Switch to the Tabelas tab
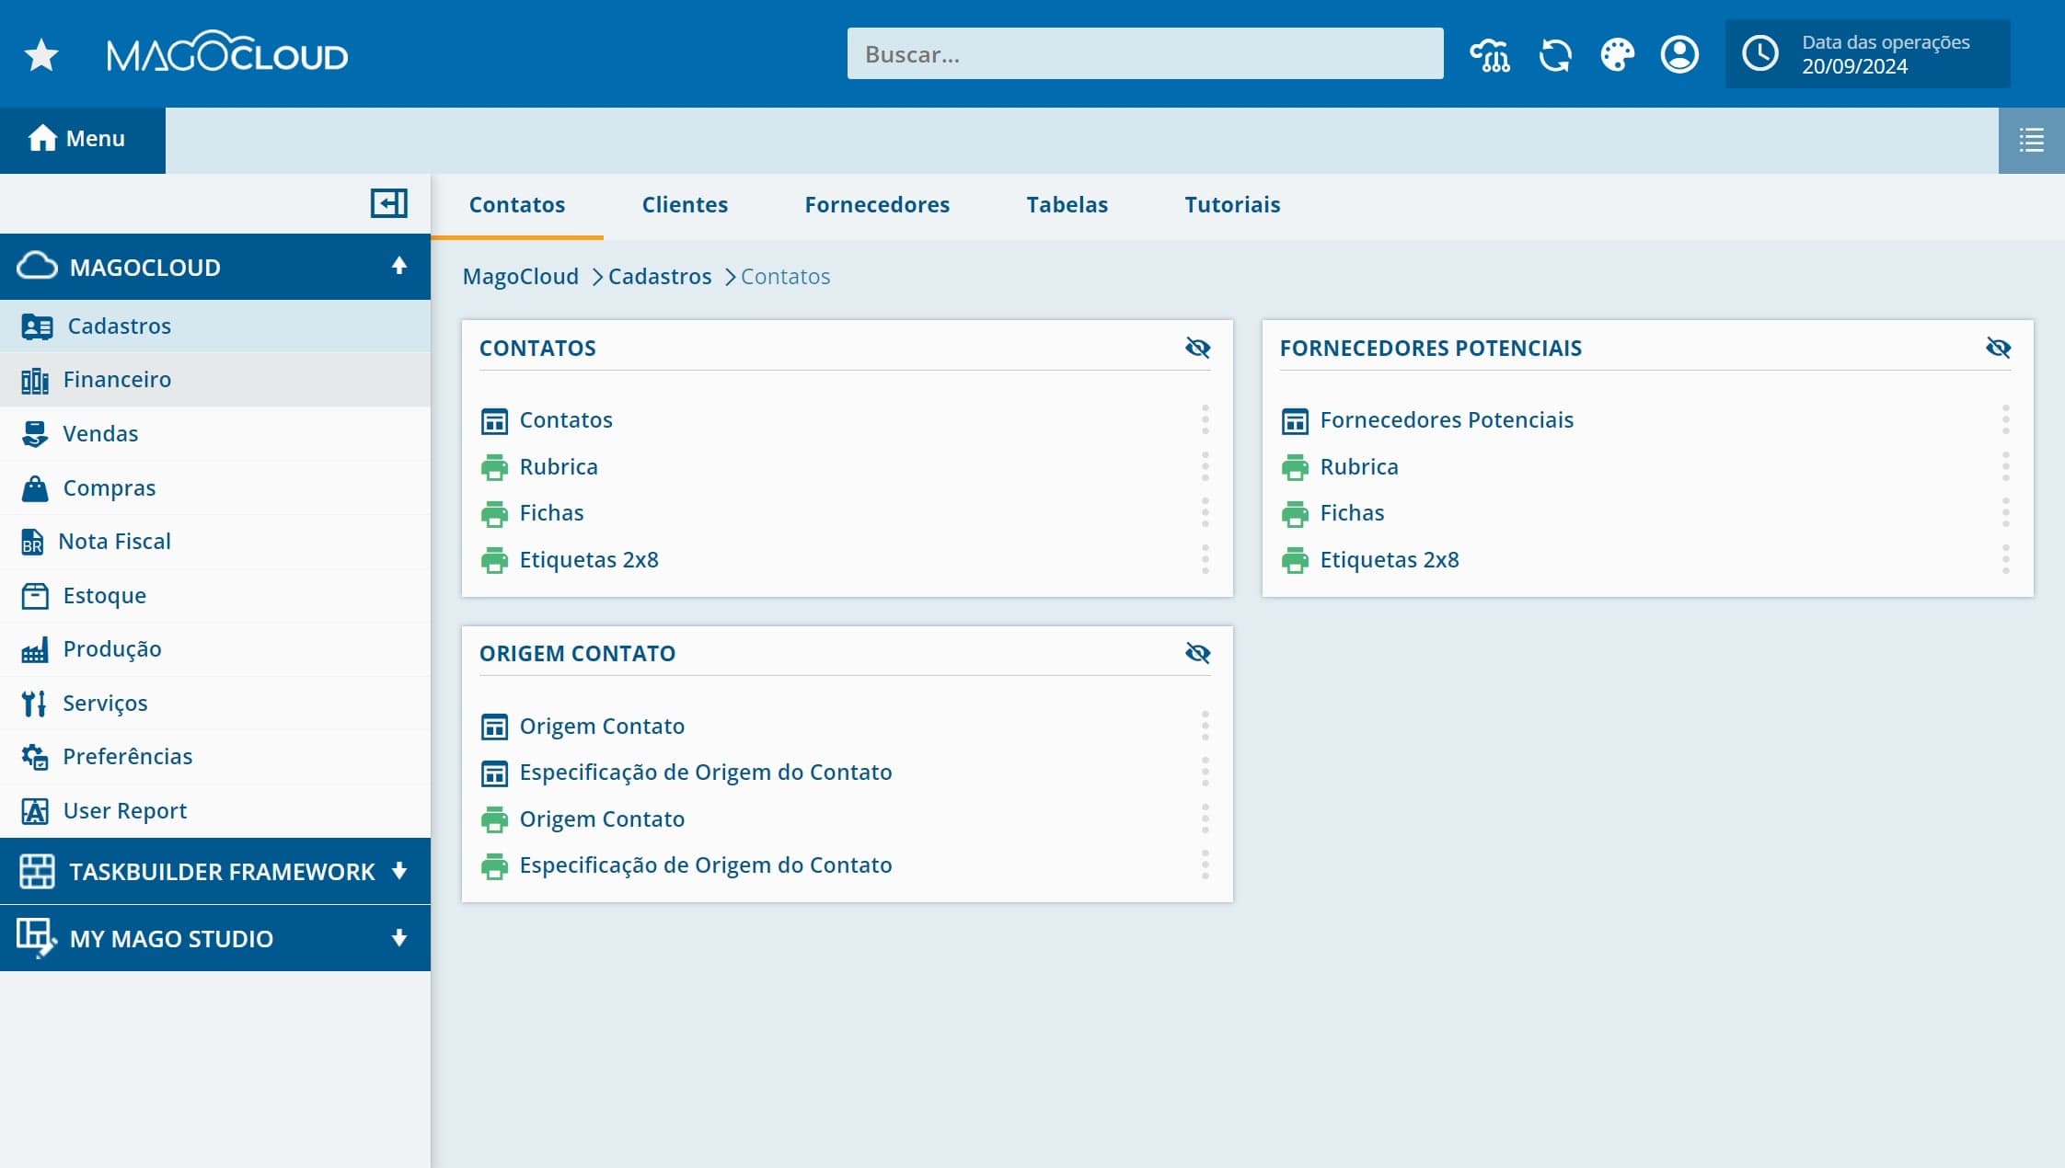Screen dimensions: 2065x1168 pyautogui.click(x=1067, y=205)
